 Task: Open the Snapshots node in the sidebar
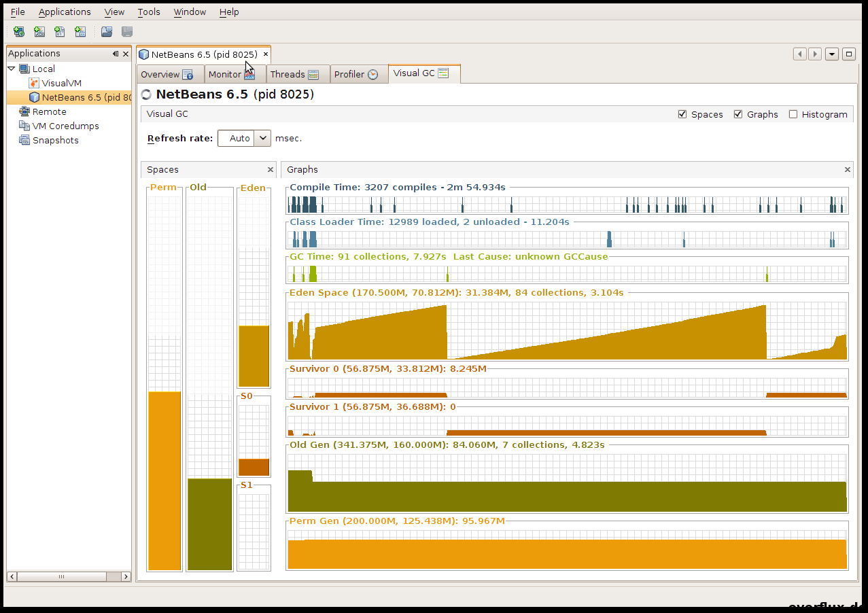pyautogui.click(x=55, y=140)
